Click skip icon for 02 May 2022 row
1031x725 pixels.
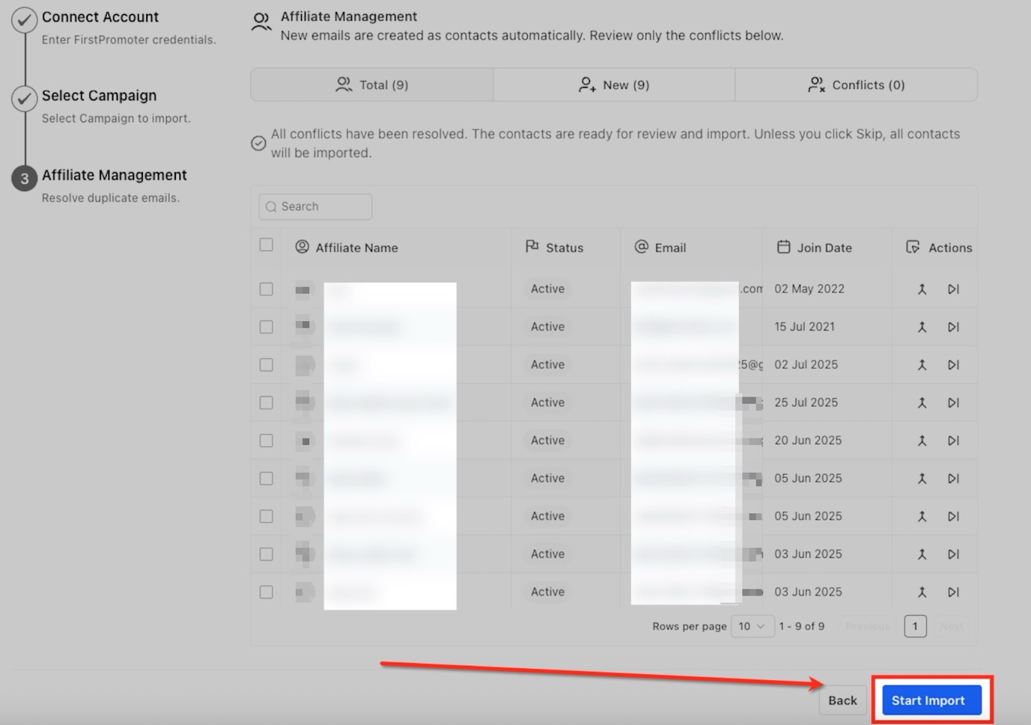tap(953, 289)
